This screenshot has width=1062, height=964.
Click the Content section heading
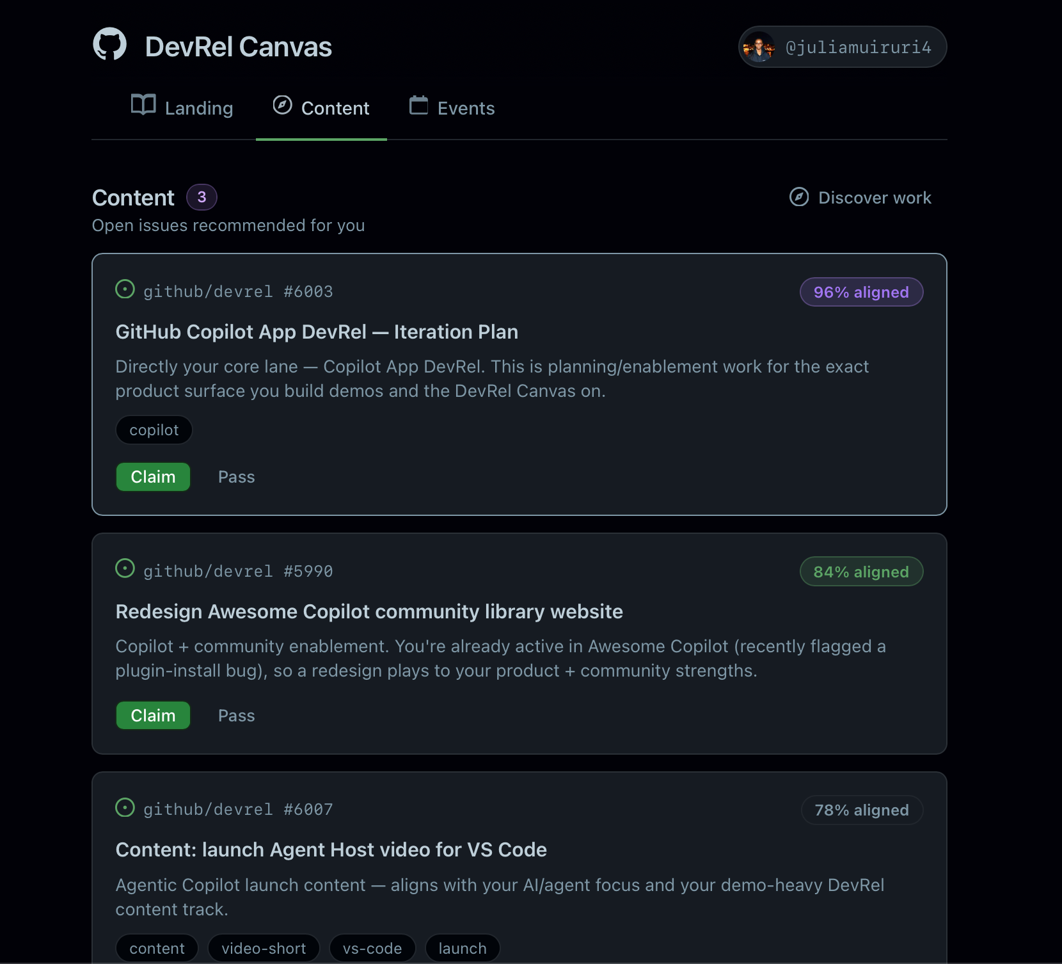[133, 198]
